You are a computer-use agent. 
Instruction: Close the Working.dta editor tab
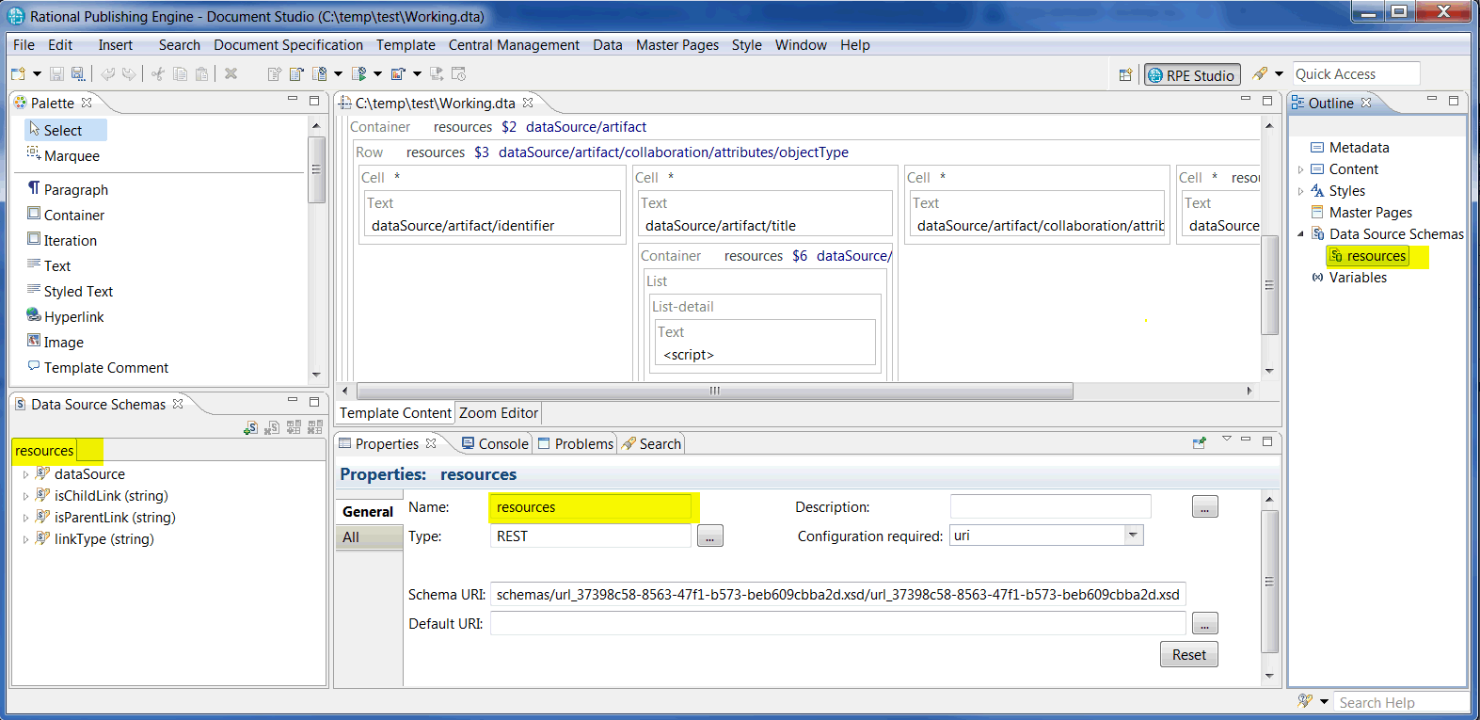coord(528,103)
